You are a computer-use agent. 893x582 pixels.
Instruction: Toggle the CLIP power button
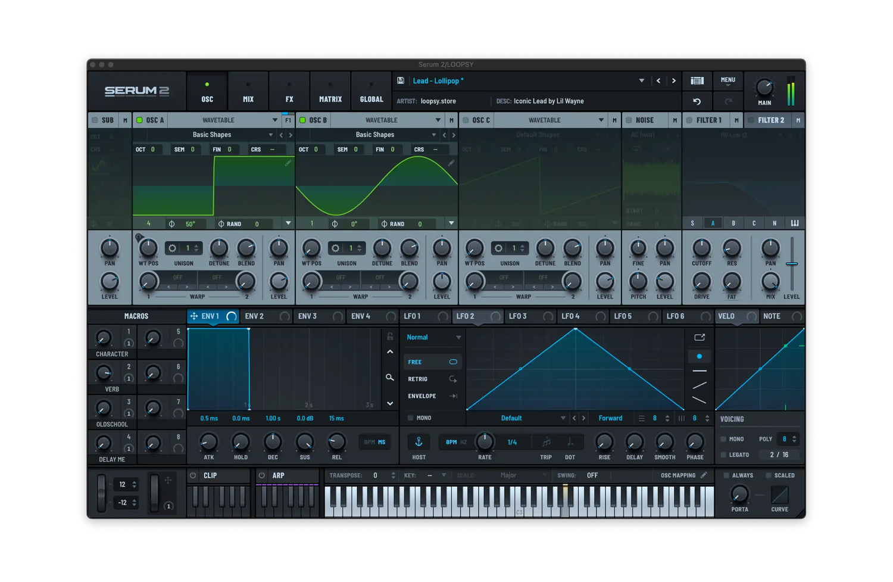[x=193, y=475]
